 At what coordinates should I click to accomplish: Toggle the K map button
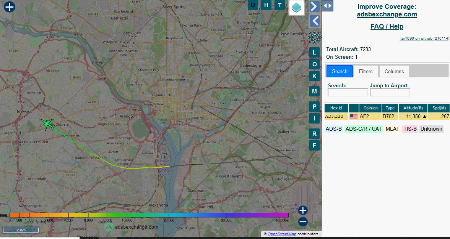point(315,76)
